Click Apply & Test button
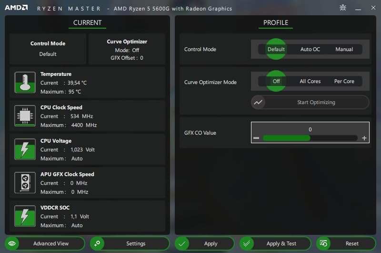The height and width of the screenshot is (253, 381). click(275, 243)
